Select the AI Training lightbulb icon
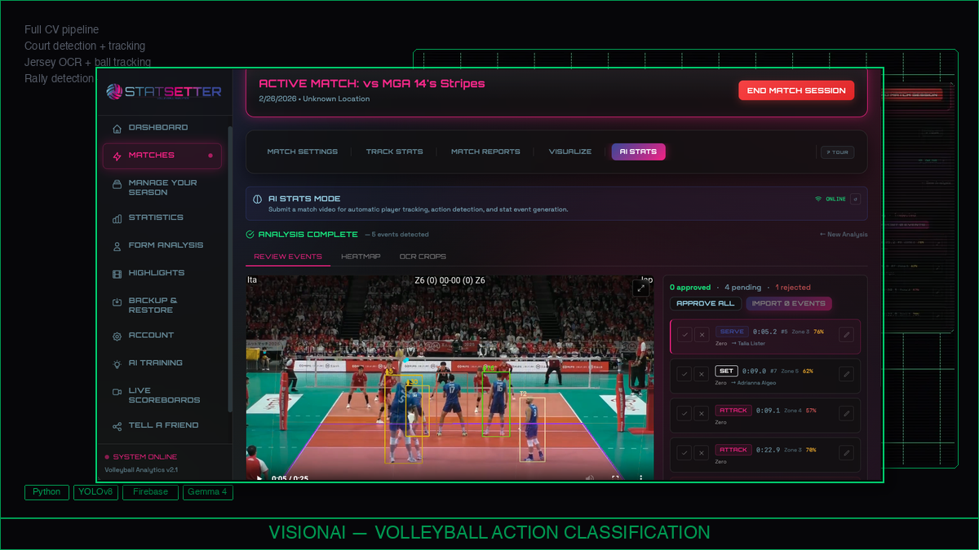The width and height of the screenshot is (979, 550). tap(116, 363)
